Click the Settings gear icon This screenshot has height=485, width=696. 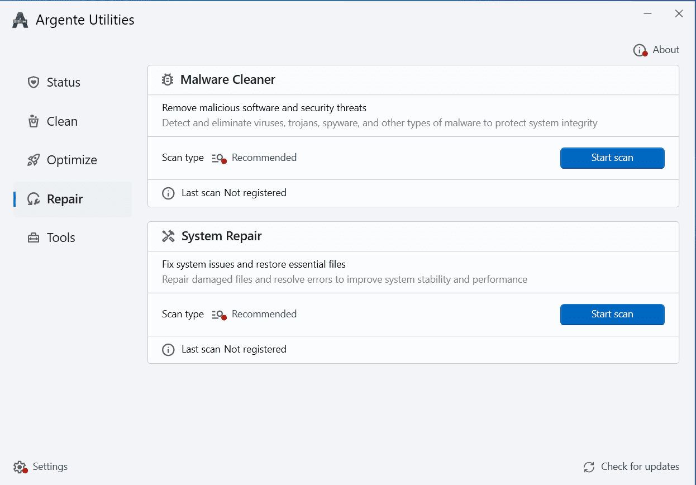(20, 467)
